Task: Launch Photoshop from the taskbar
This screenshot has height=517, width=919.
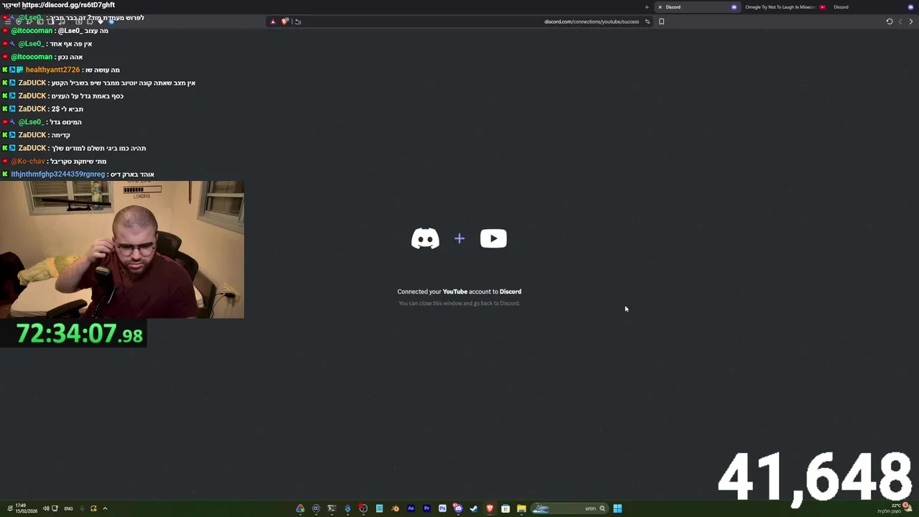Action: tap(442, 508)
